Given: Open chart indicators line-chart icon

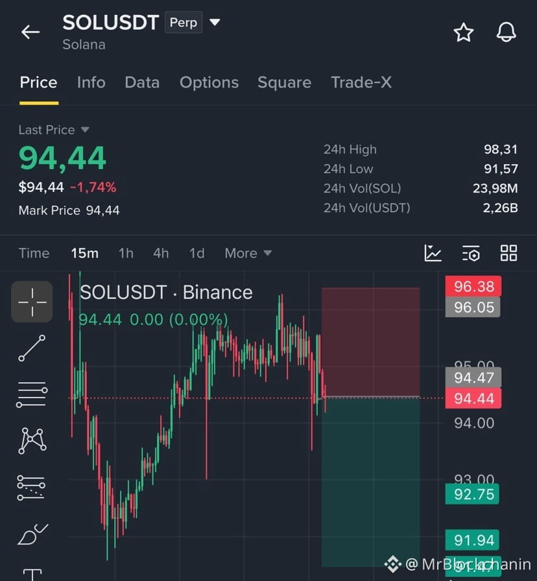Looking at the screenshot, I should 433,253.
